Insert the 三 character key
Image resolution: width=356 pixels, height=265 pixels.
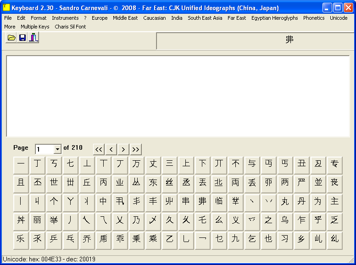[170, 165]
